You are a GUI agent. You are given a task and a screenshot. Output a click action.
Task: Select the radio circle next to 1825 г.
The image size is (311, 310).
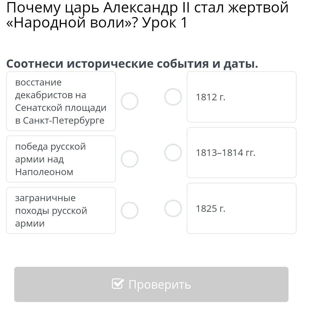click(173, 208)
